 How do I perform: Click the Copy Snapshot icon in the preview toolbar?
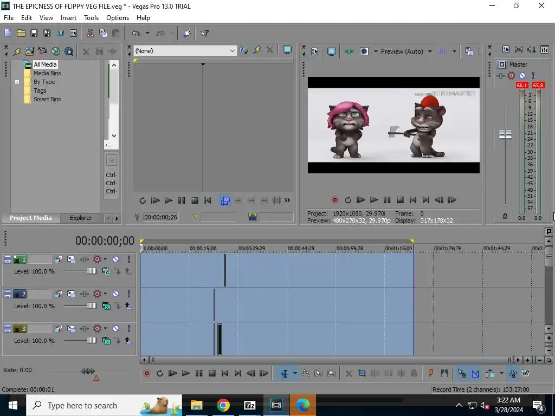click(x=469, y=51)
